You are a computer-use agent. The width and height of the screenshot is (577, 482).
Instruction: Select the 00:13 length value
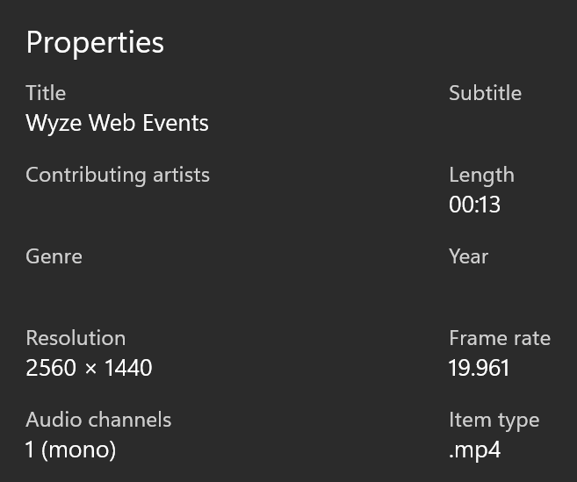474,205
